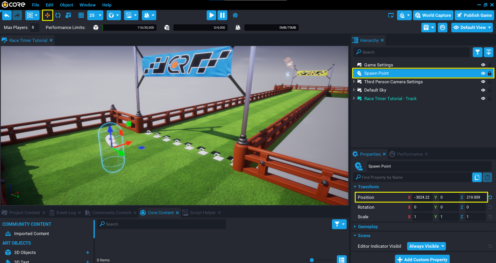The image size is (496, 263).
Task: Start preview with Play button
Action: tap(211, 15)
